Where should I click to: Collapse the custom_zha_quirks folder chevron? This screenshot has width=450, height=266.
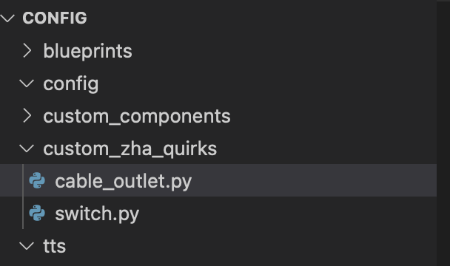pos(27,149)
